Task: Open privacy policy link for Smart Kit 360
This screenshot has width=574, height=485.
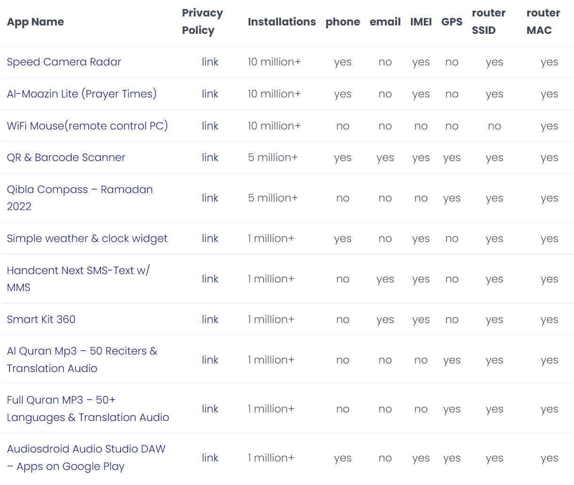Action: [x=210, y=320]
